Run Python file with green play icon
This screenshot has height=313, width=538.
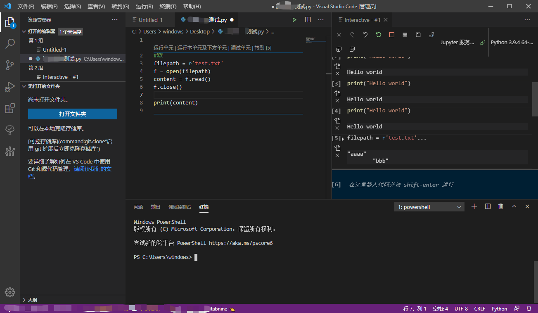(294, 20)
